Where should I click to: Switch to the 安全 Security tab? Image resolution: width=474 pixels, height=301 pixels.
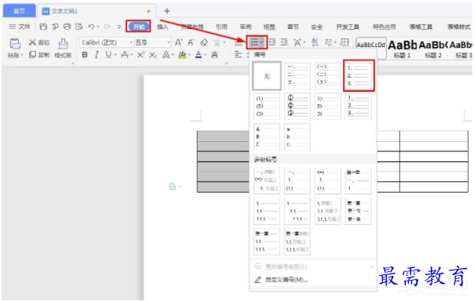(316, 27)
